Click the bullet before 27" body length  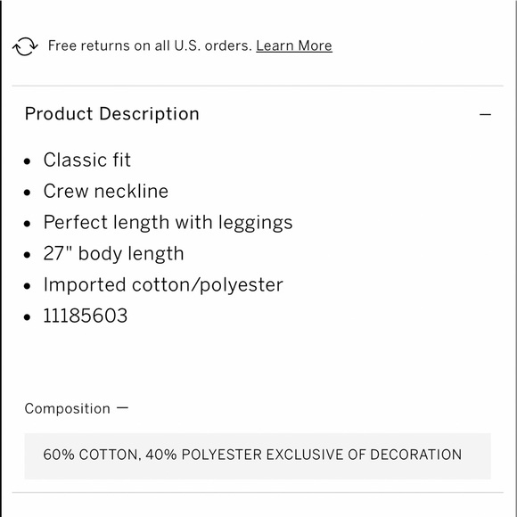pyautogui.click(x=27, y=255)
